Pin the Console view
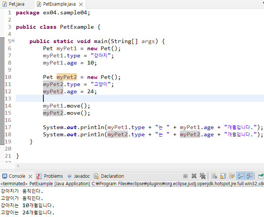Viewport: 264px width, 217px height. pyautogui.click(x=261, y=176)
